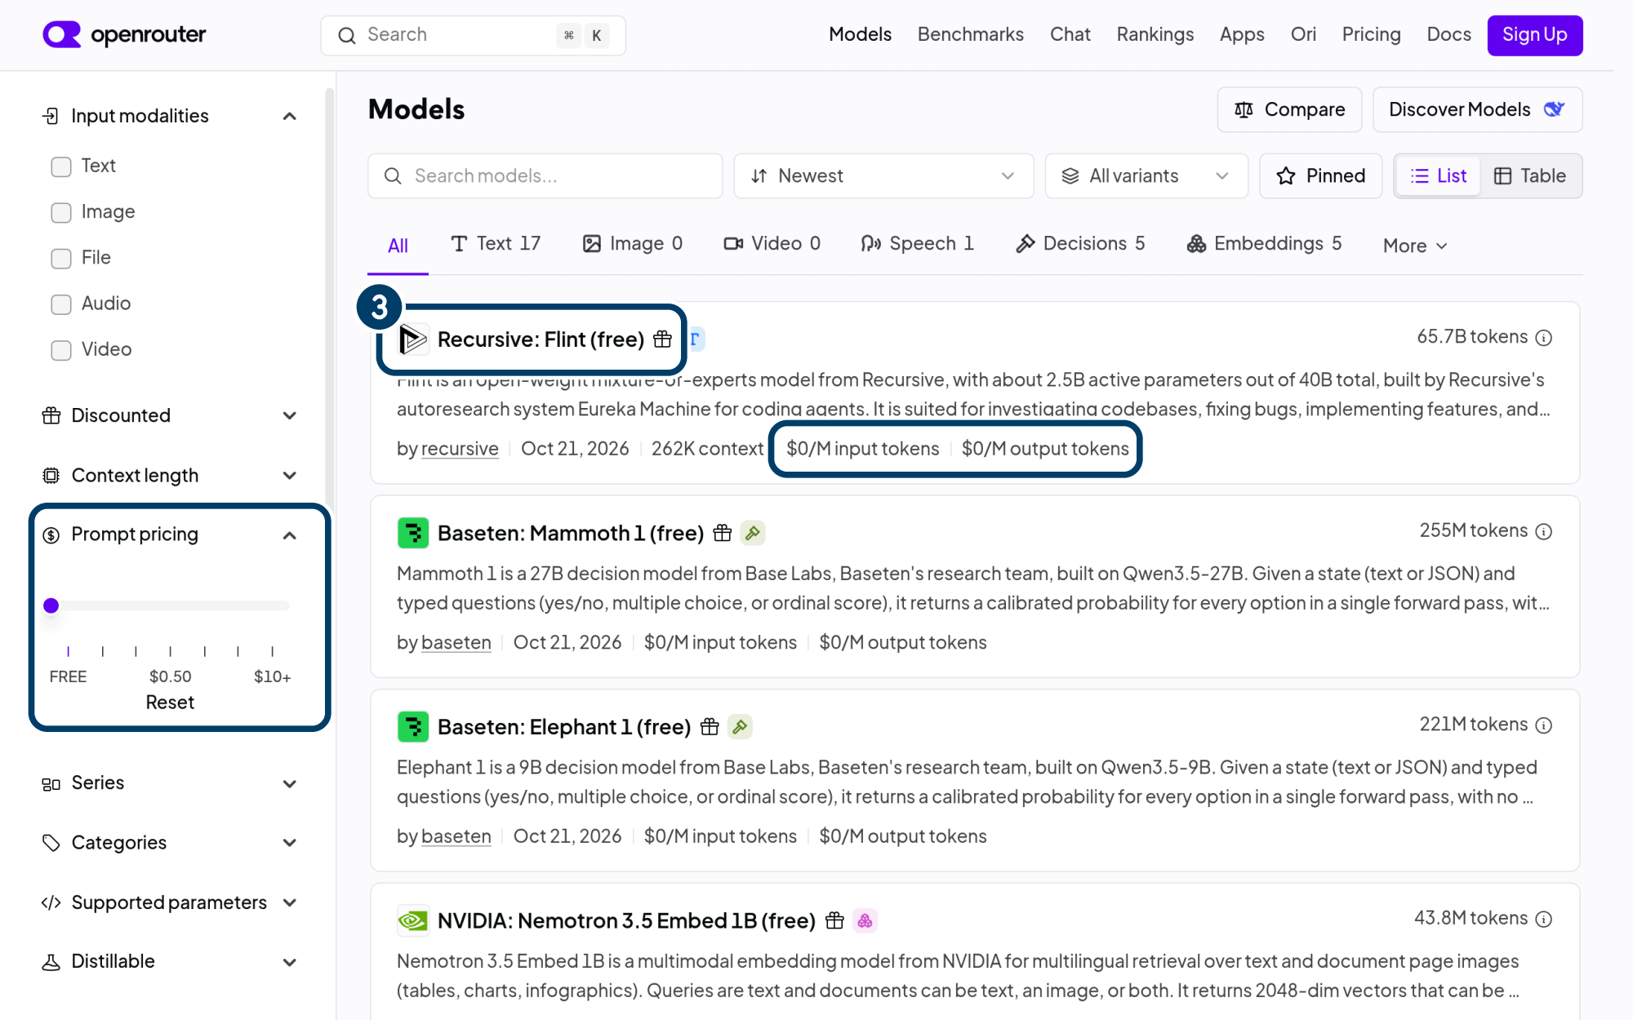This screenshot has width=1633, height=1020.
Task: Switch to List view
Action: pyautogui.click(x=1439, y=176)
